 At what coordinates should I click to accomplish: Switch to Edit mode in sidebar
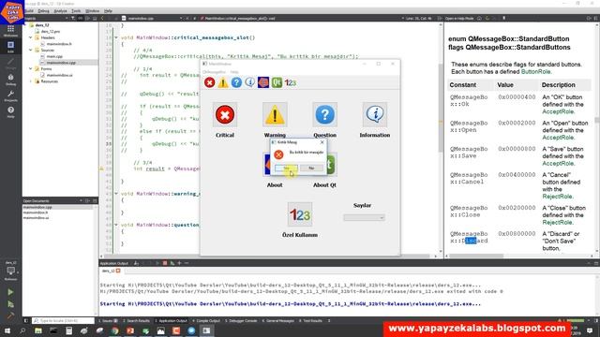pos(10,47)
